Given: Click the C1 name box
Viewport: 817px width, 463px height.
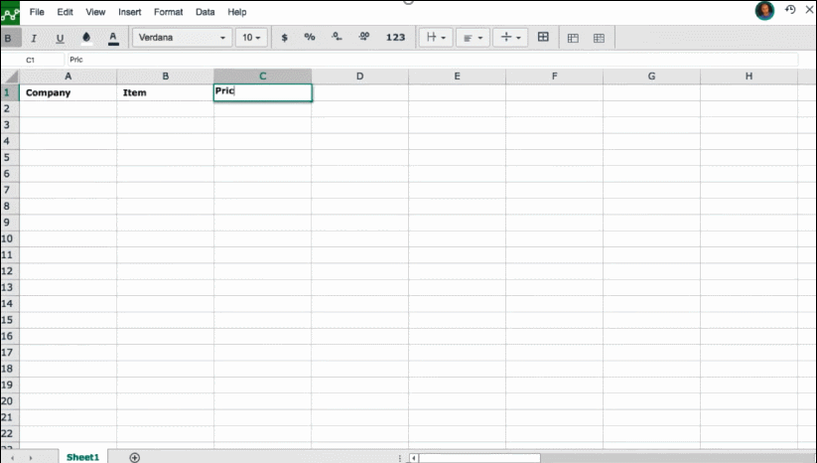Looking at the screenshot, I should (33, 60).
